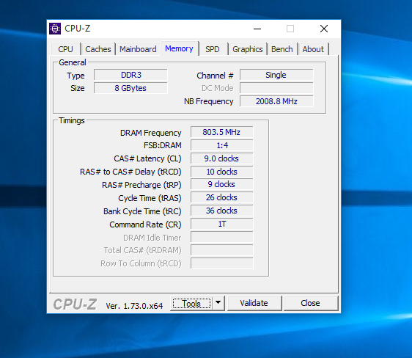412x358 pixels.
Task: Open the CPU tab
Action: [65, 49]
